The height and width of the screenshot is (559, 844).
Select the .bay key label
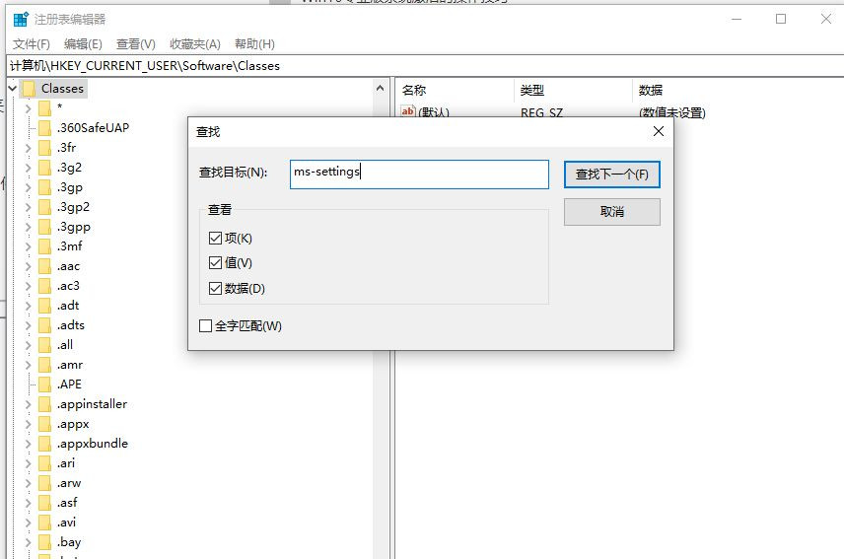click(69, 542)
